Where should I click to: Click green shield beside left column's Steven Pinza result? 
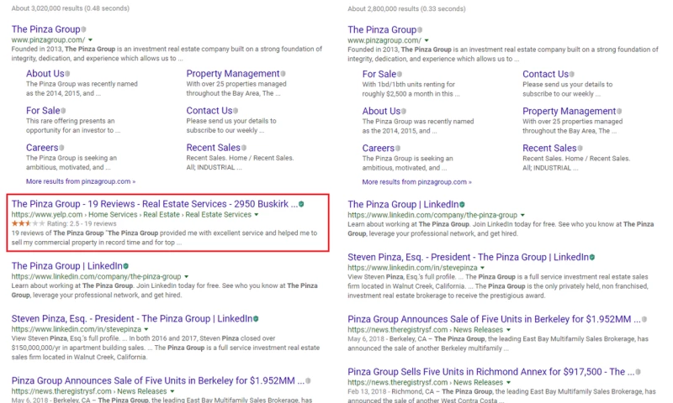click(256, 319)
